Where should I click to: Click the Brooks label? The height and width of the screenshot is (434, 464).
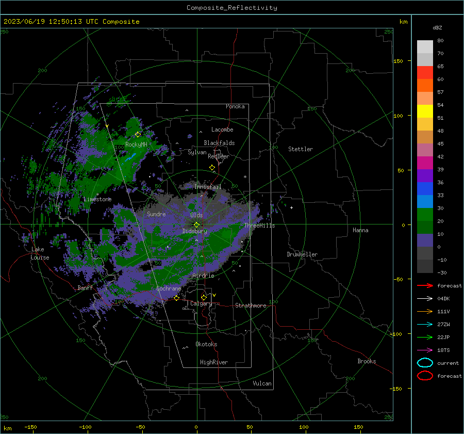tap(367, 361)
